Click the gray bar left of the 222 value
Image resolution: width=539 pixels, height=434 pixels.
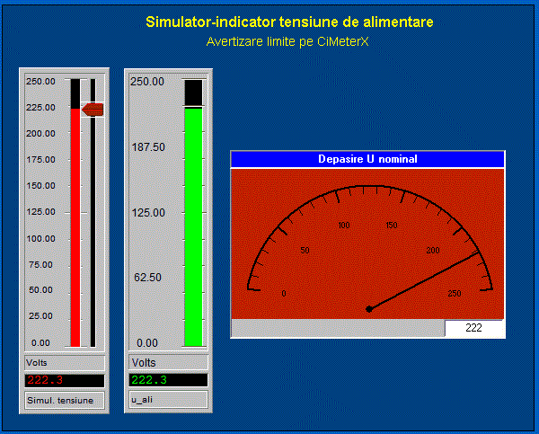(338, 329)
